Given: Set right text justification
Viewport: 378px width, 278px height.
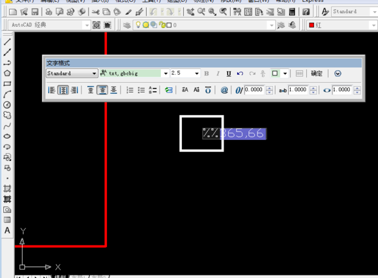Looking at the screenshot, I should pos(74,90).
